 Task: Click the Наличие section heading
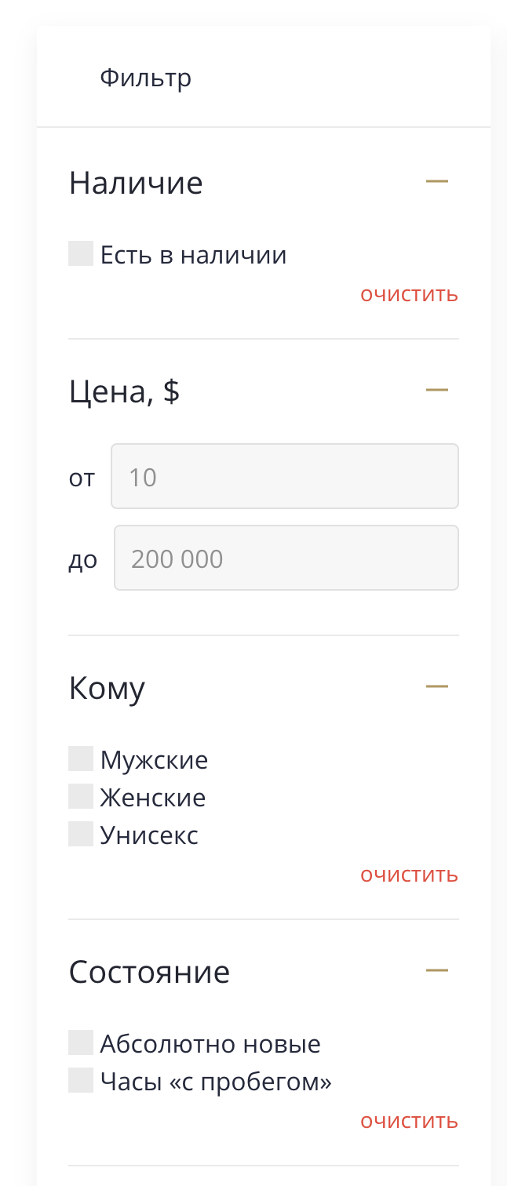pyautogui.click(x=136, y=183)
